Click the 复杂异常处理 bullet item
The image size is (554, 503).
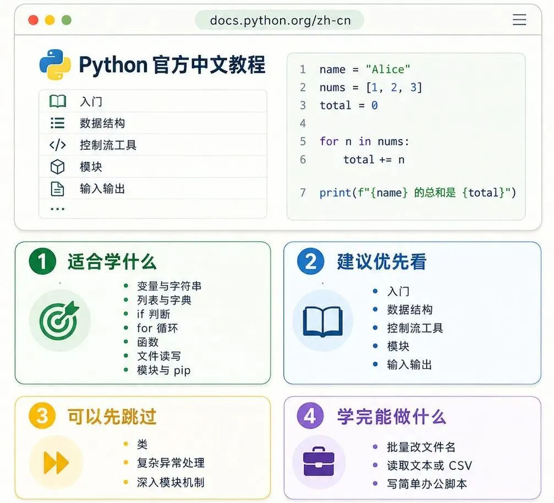pyautogui.click(x=171, y=463)
